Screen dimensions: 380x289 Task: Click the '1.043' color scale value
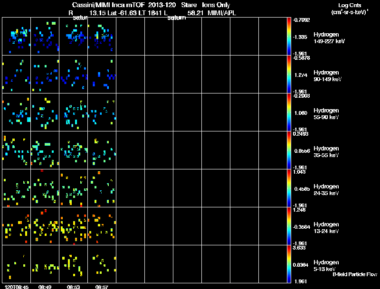(x=299, y=172)
